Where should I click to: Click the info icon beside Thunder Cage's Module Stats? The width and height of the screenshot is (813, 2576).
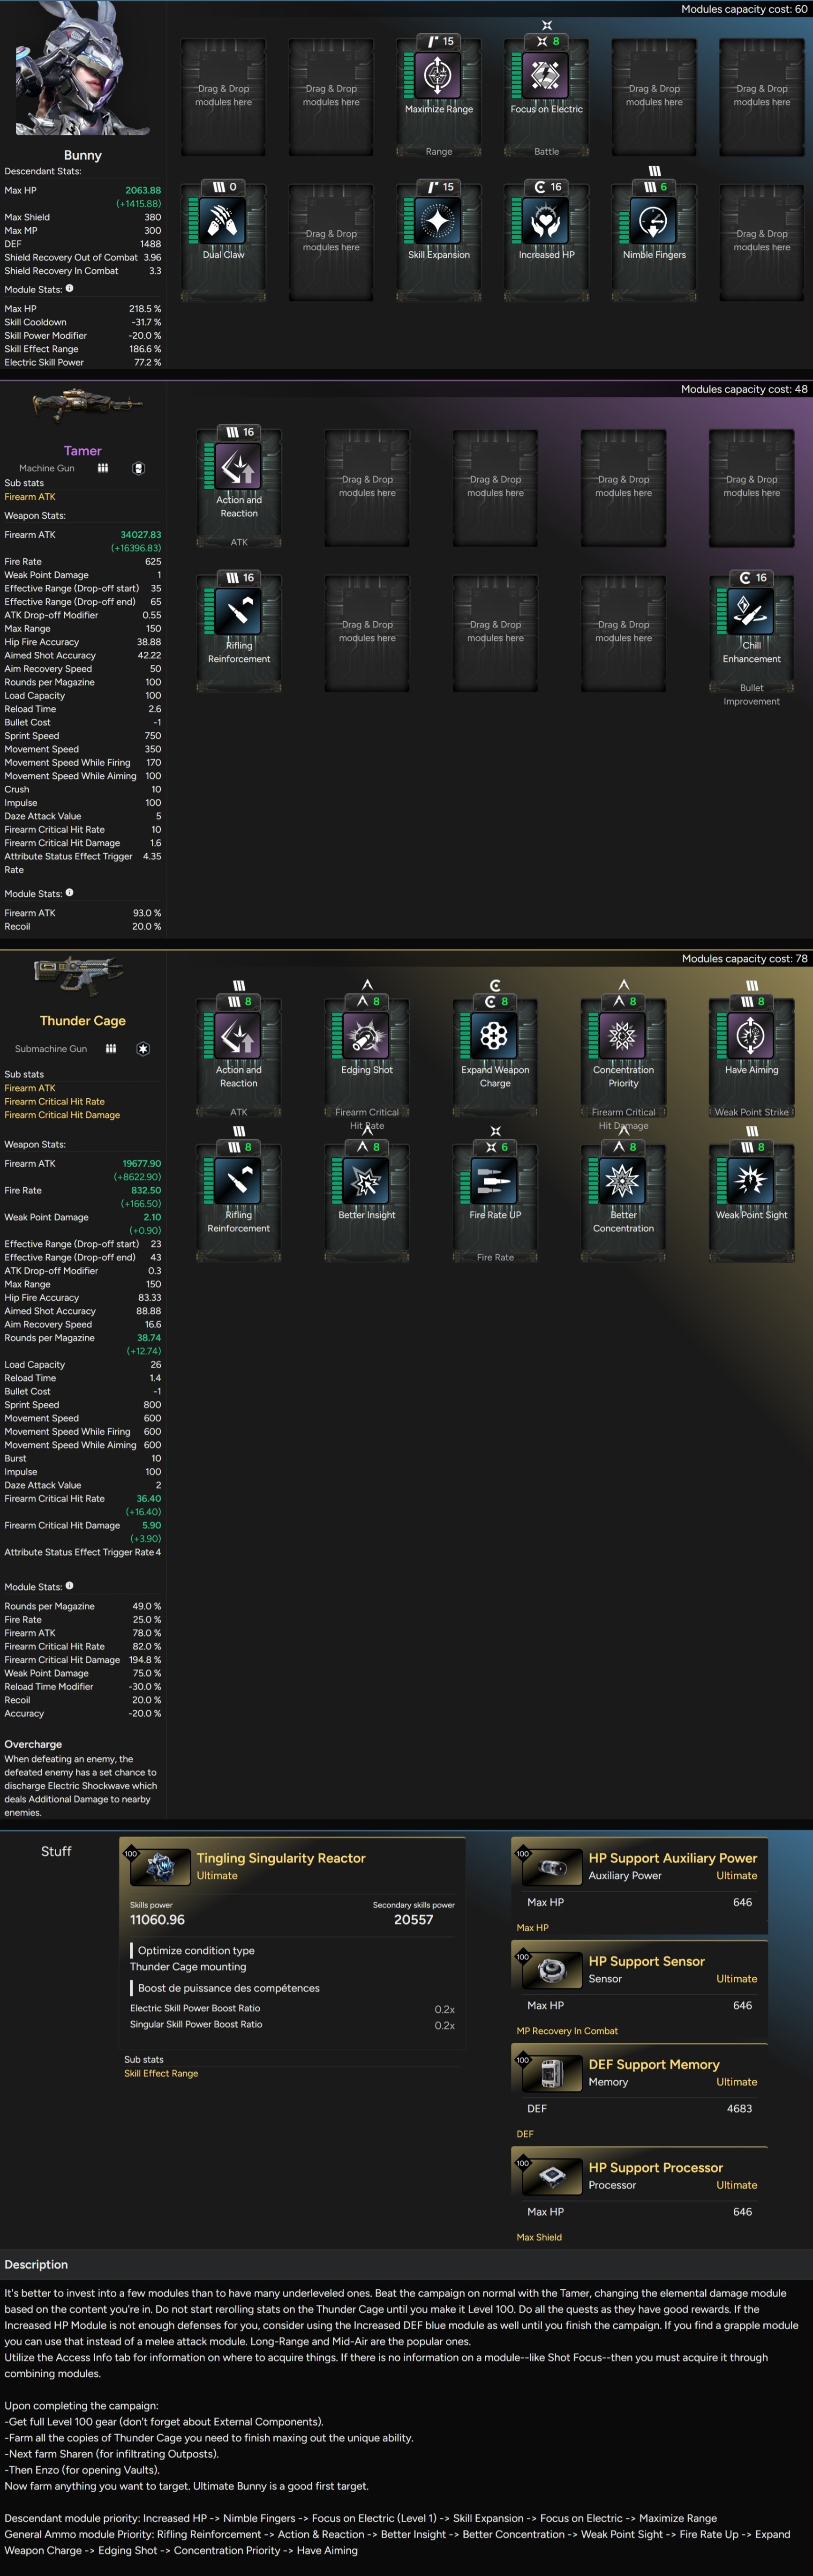tap(69, 1585)
